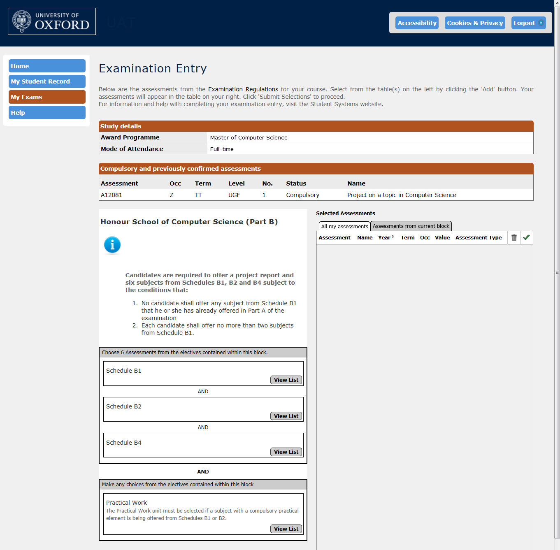Sort assessments using the Year column arrows
This screenshot has height=550, width=560.
[x=393, y=237]
